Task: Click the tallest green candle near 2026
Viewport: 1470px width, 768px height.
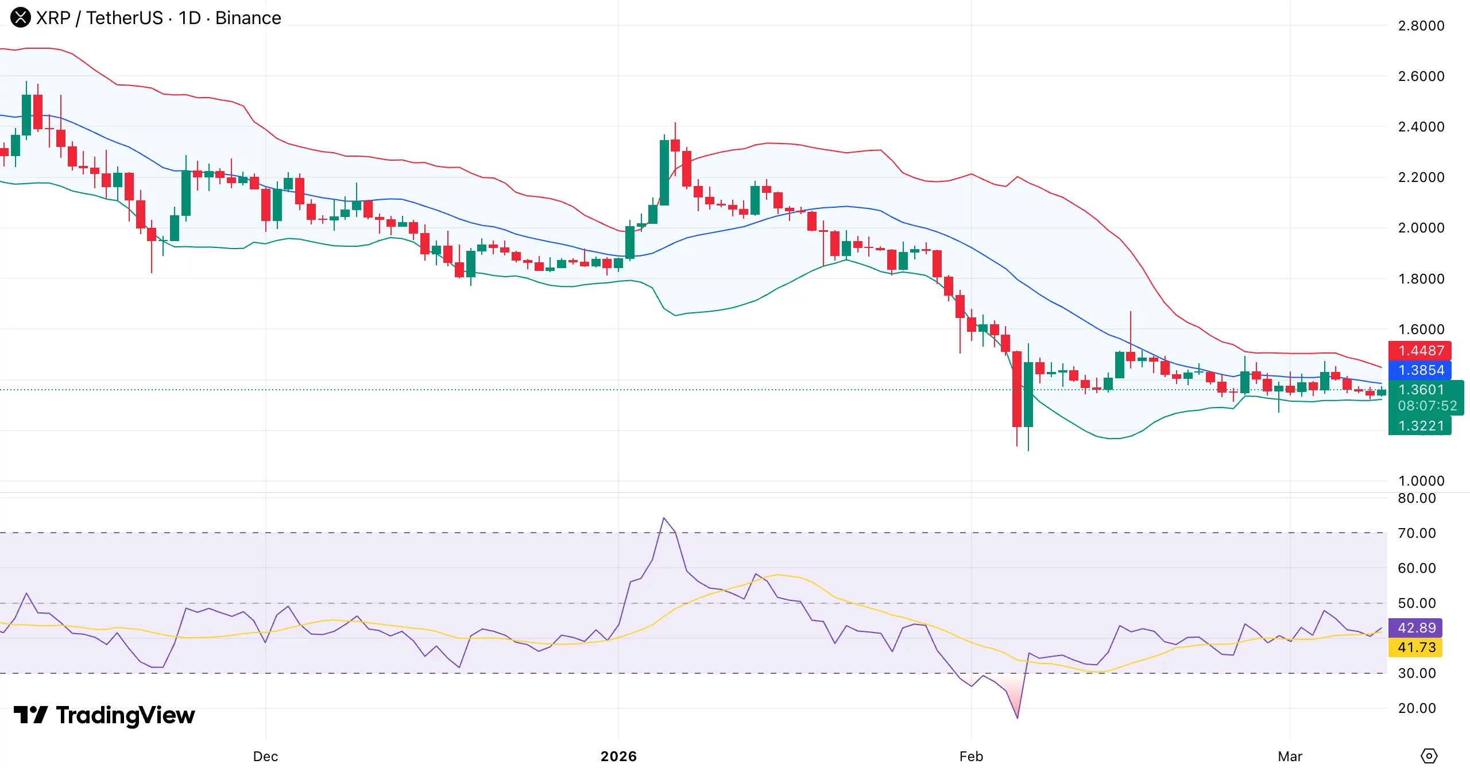Action: click(x=664, y=172)
